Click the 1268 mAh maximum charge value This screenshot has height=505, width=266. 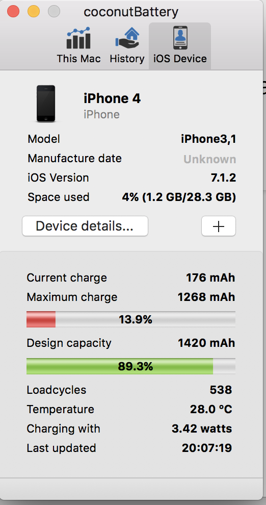[206, 297]
